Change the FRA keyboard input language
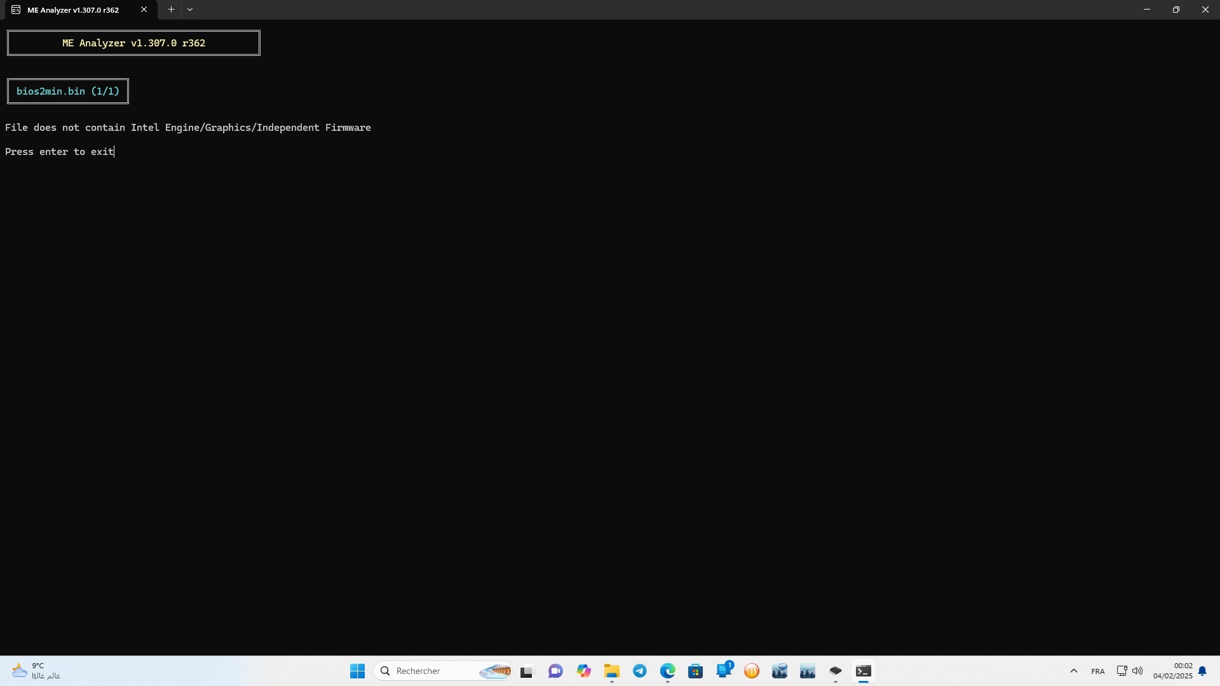 [1097, 671]
